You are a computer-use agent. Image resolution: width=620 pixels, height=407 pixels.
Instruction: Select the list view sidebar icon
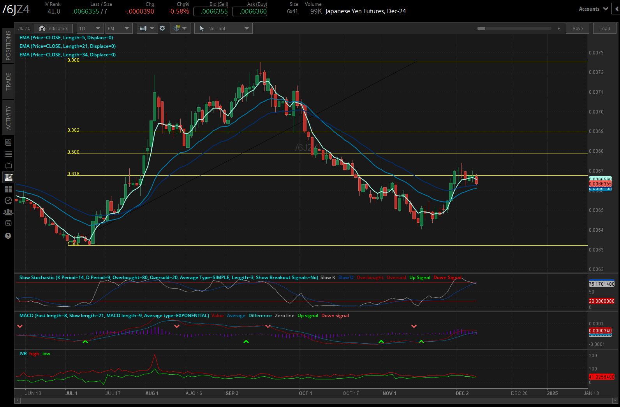8,154
